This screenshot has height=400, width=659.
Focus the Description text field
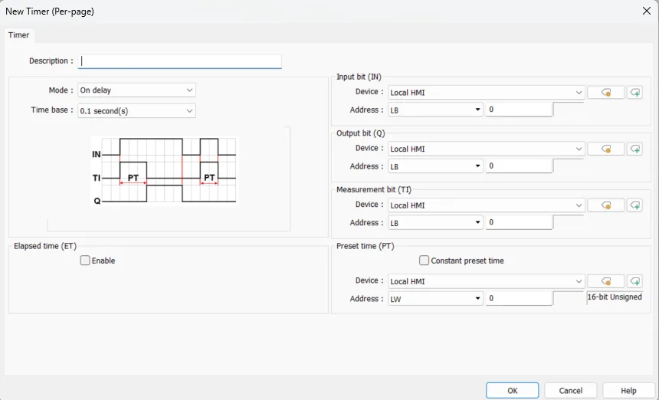(180, 61)
